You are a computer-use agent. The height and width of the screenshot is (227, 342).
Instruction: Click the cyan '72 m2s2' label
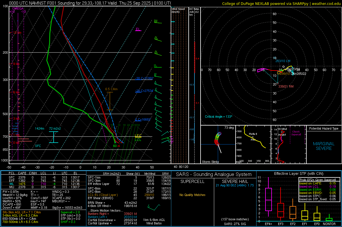55,128
